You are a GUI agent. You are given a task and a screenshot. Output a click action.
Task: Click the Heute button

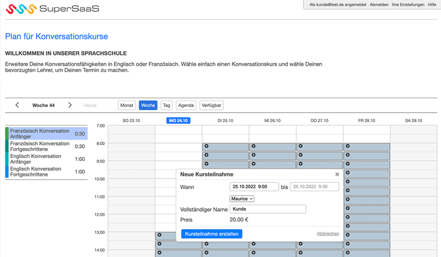[x=90, y=105]
